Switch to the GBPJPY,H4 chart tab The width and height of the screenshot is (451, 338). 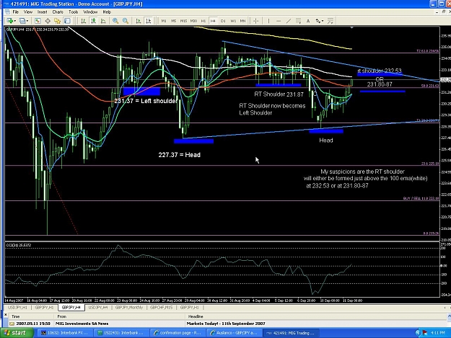coord(71,308)
